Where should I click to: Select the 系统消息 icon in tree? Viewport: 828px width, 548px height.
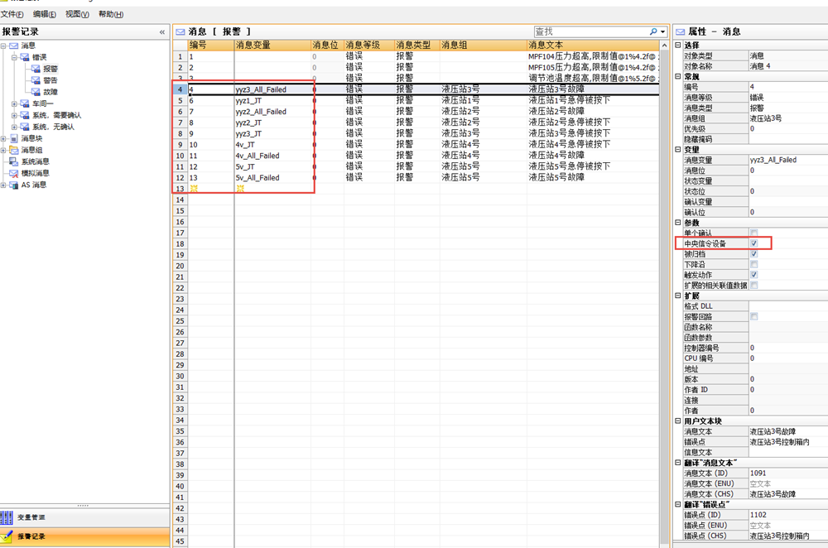pos(14,162)
